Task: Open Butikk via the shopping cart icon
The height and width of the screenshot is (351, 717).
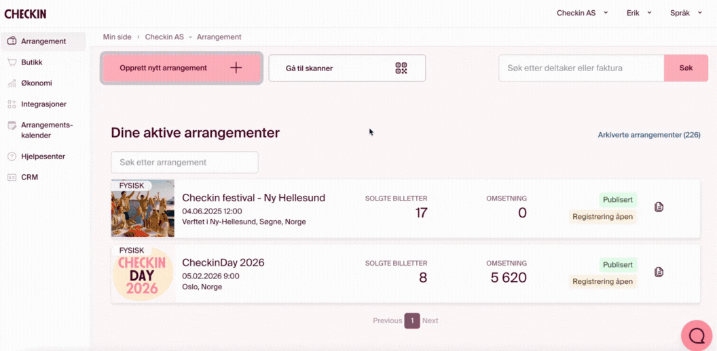Action: [x=12, y=62]
